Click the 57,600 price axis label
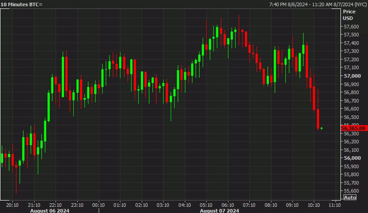This screenshot has height=213, width=368. tap(351, 27)
